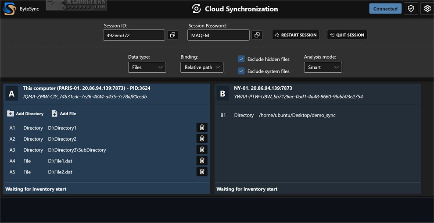Image resolution: width=434 pixels, height=223 pixels.
Task: Copy the Session Password to clipboard
Action: point(257,35)
